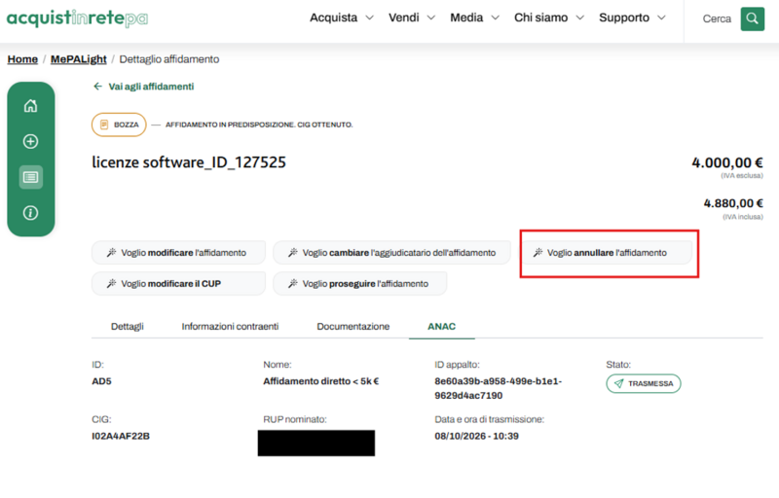Image resolution: width=779 pixels, height=498 pixels.
Task: Click the ID appalto value 8e60a39b-a958-499e-b1e1-9629d4ac7190
Action: 499,388
